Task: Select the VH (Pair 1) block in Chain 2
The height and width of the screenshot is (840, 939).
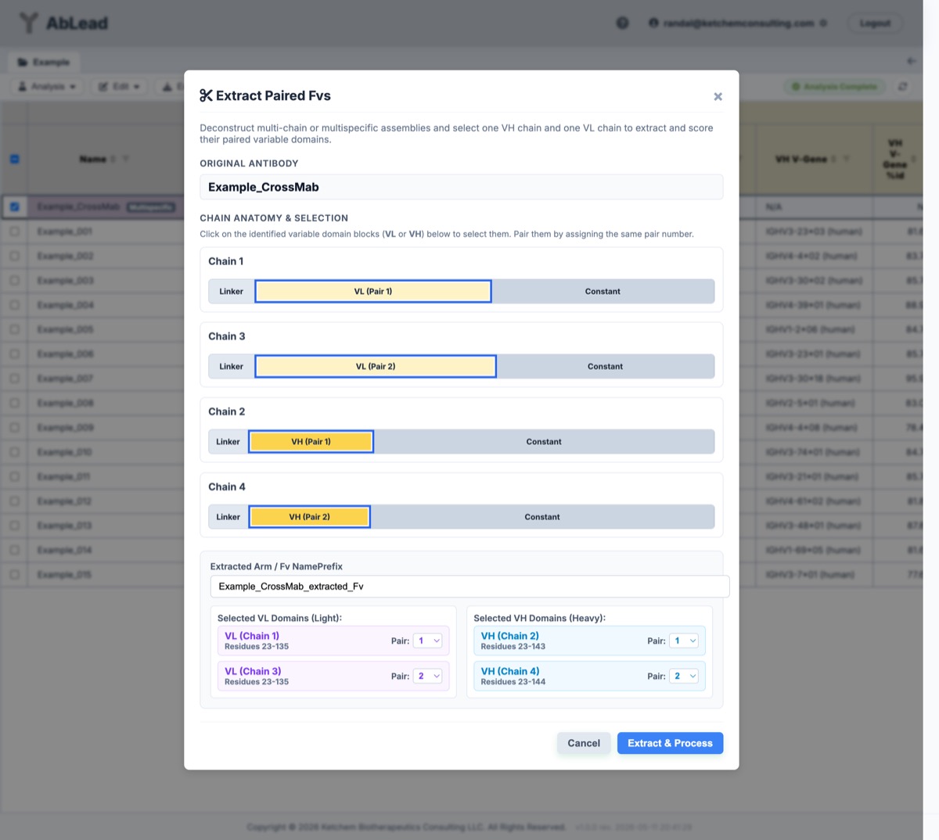Action: point(311,441)
